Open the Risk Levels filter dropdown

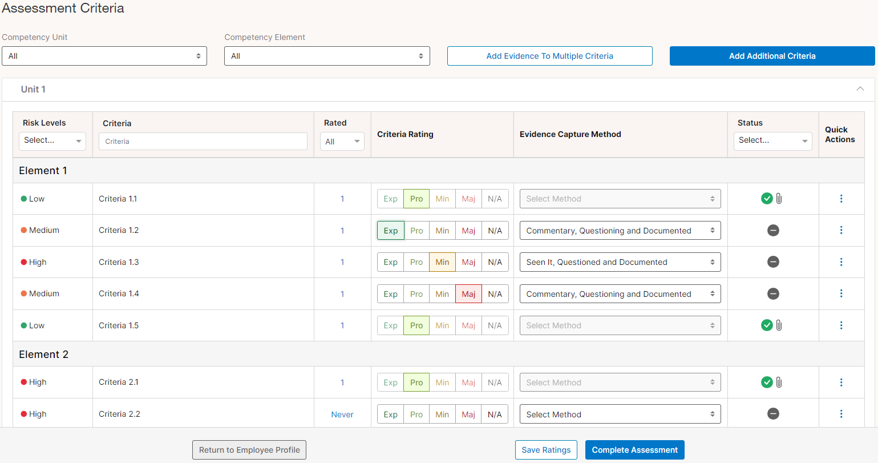click(x=52, y=140)
